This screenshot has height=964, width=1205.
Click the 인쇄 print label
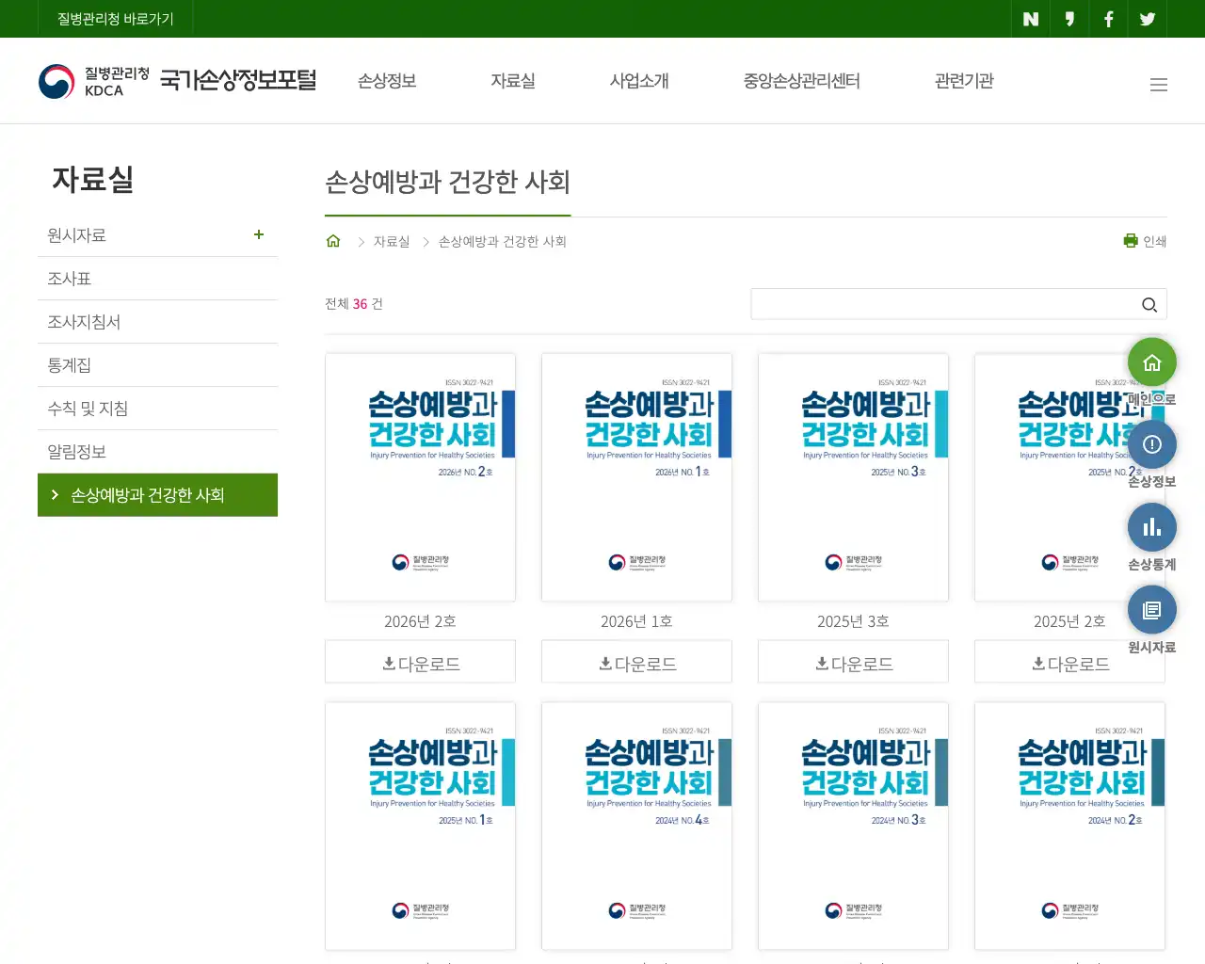(1154, 242)
